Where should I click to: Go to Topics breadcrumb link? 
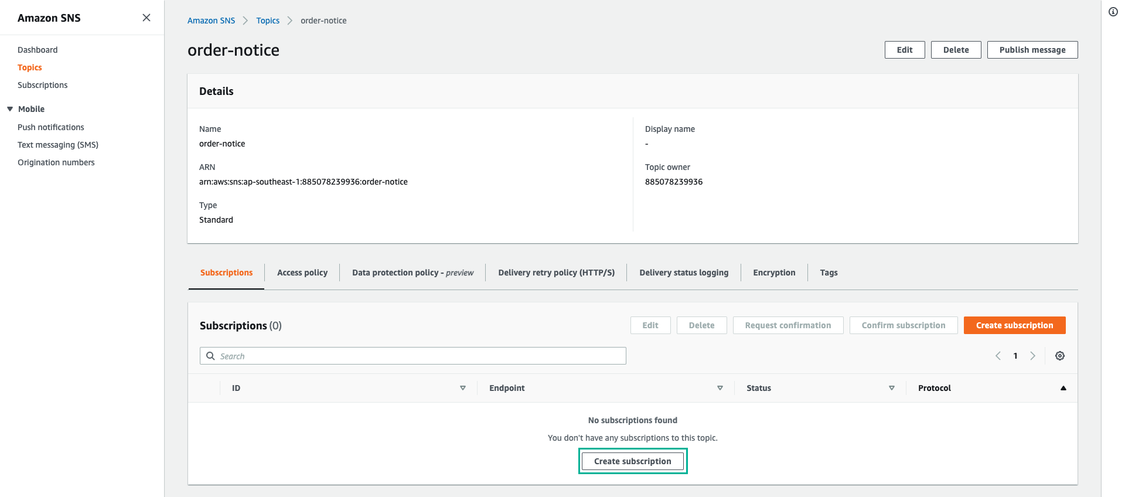268,21
